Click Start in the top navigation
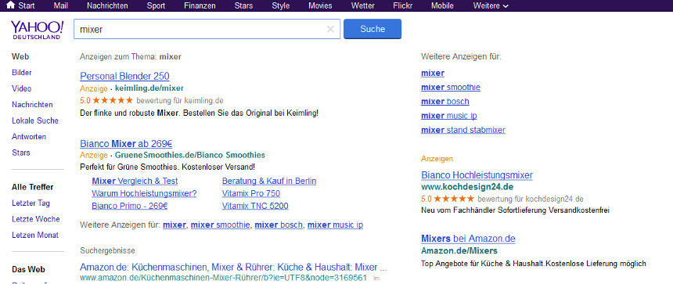673x284 pixels. tap(27, 5)
